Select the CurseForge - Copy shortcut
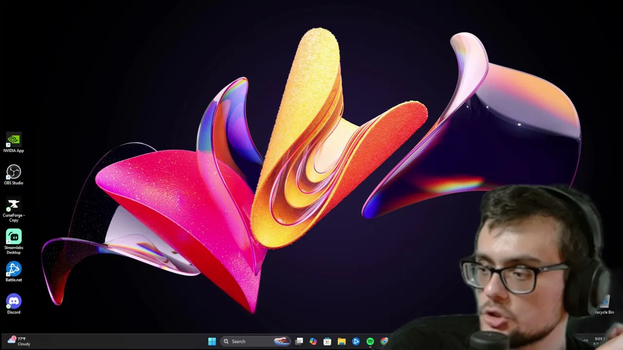Viewport: 623px width, 350px height. (x=14, y=210)
